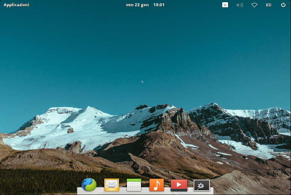
Task: Open System Settings from the dock
Action: pyautogui.click(x=201, y=185)
